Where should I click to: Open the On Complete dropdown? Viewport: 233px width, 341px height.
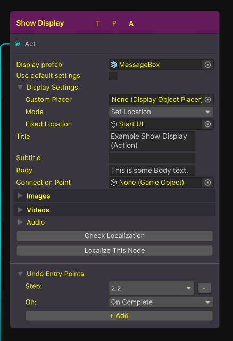[x=161, y=302]
